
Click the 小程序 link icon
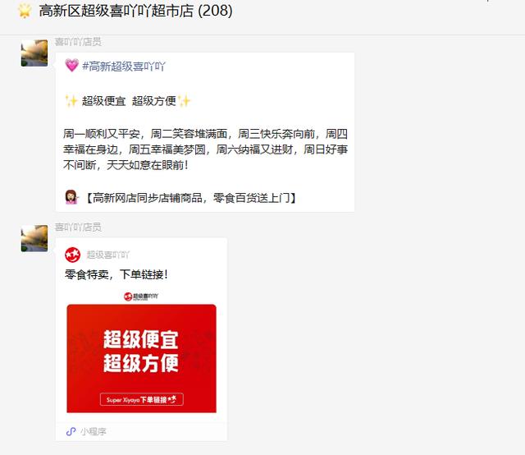coord(71,431)
